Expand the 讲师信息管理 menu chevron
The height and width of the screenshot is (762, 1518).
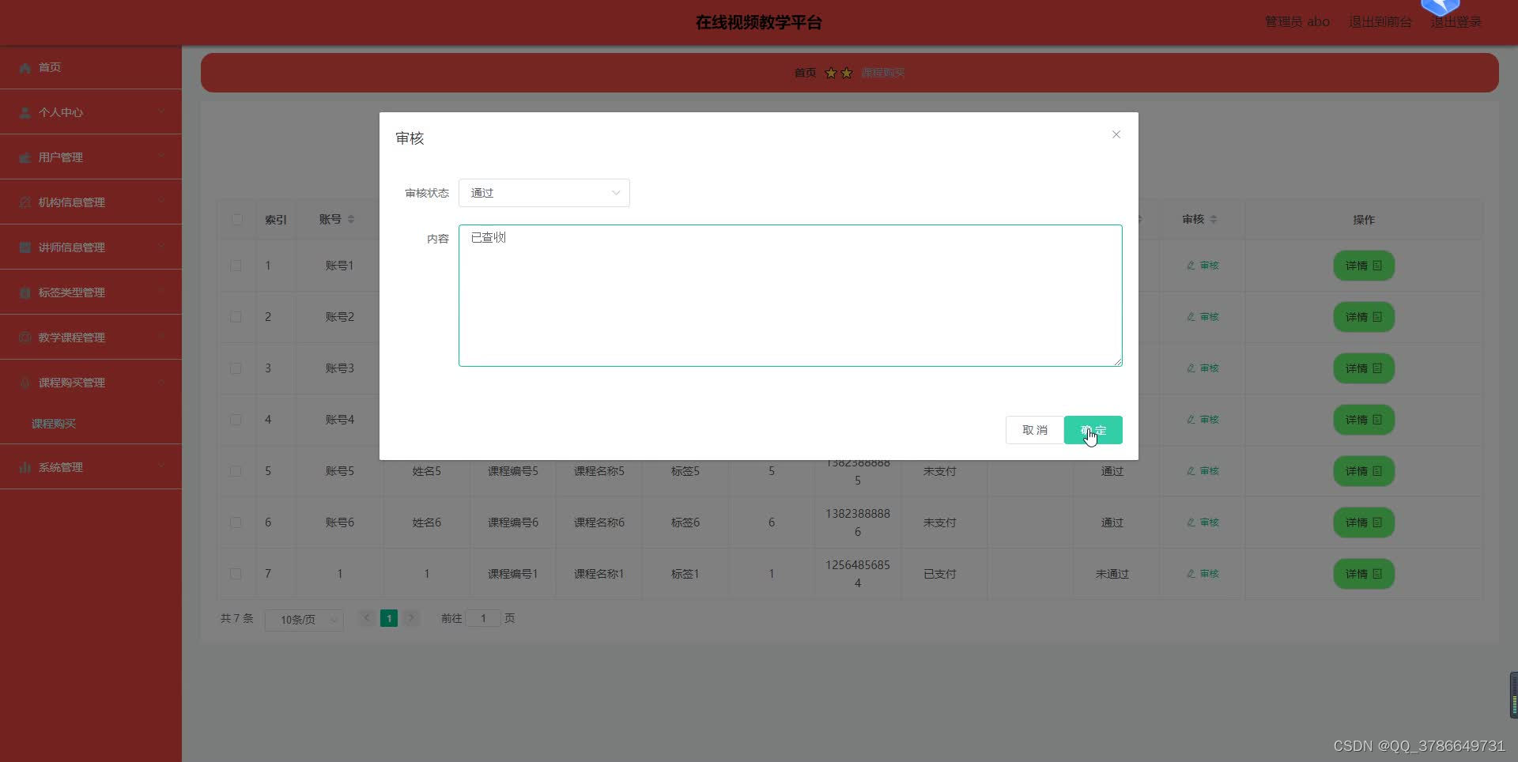[x=161, y=247]
